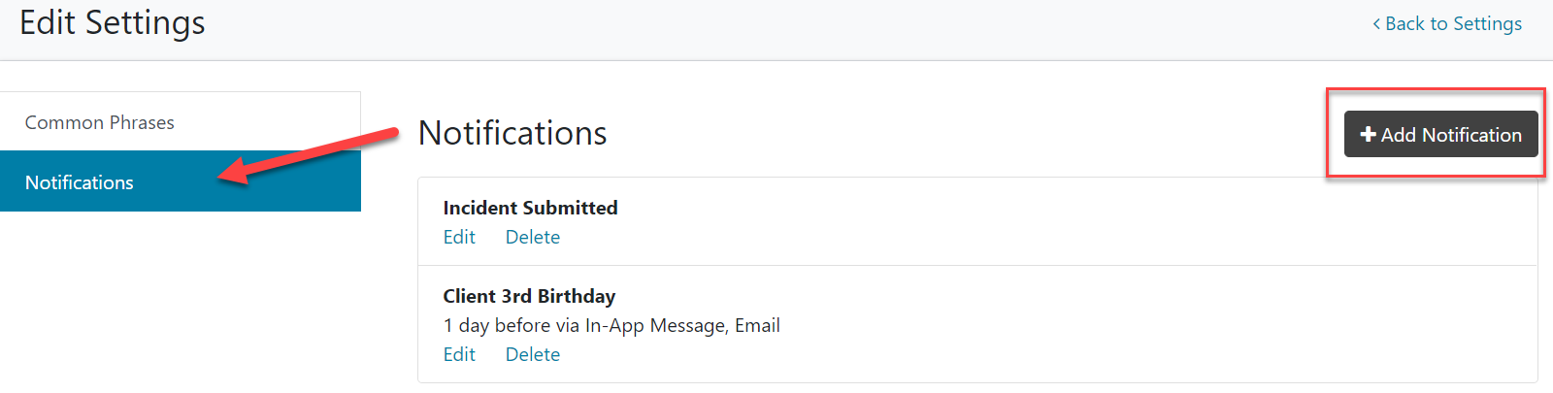Click the Client 3rd Birthday notification title

(x=529, y=296)
